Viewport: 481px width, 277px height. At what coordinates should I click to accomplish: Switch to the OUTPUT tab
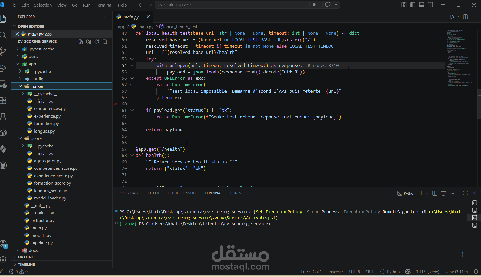(153, 193)
